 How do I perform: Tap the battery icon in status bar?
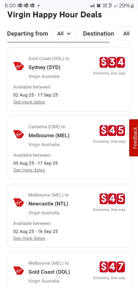132,6
